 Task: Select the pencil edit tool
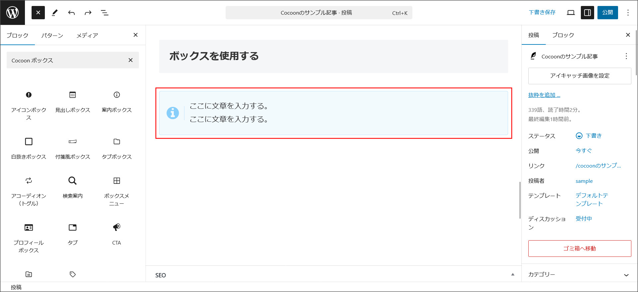55,13
